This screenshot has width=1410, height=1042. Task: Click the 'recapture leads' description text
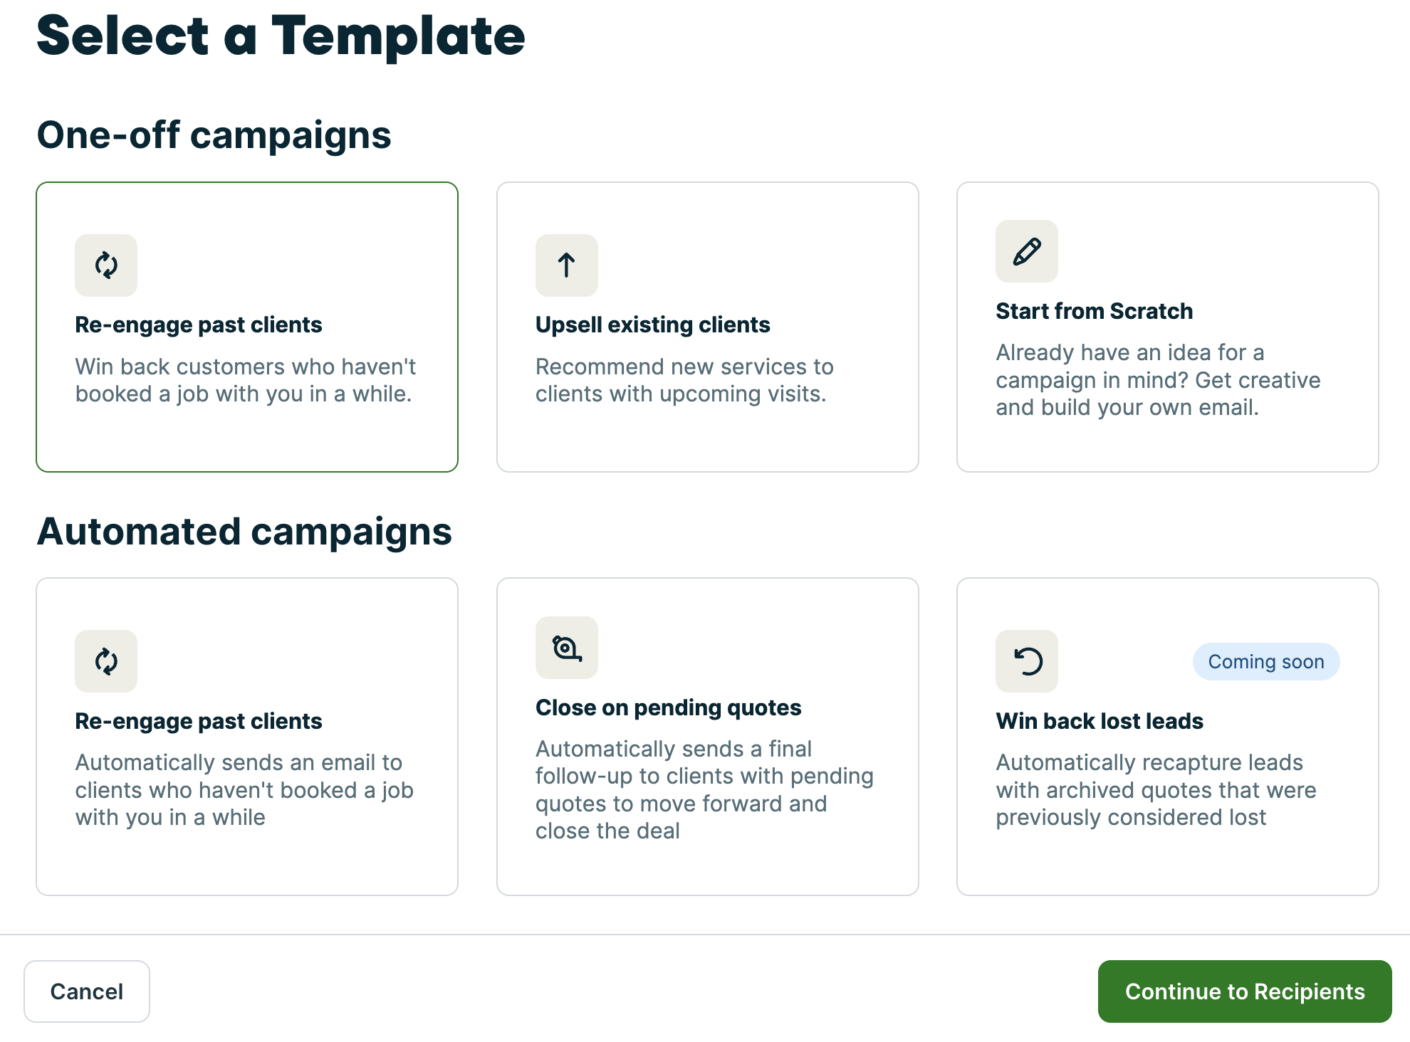point(1156,790)
